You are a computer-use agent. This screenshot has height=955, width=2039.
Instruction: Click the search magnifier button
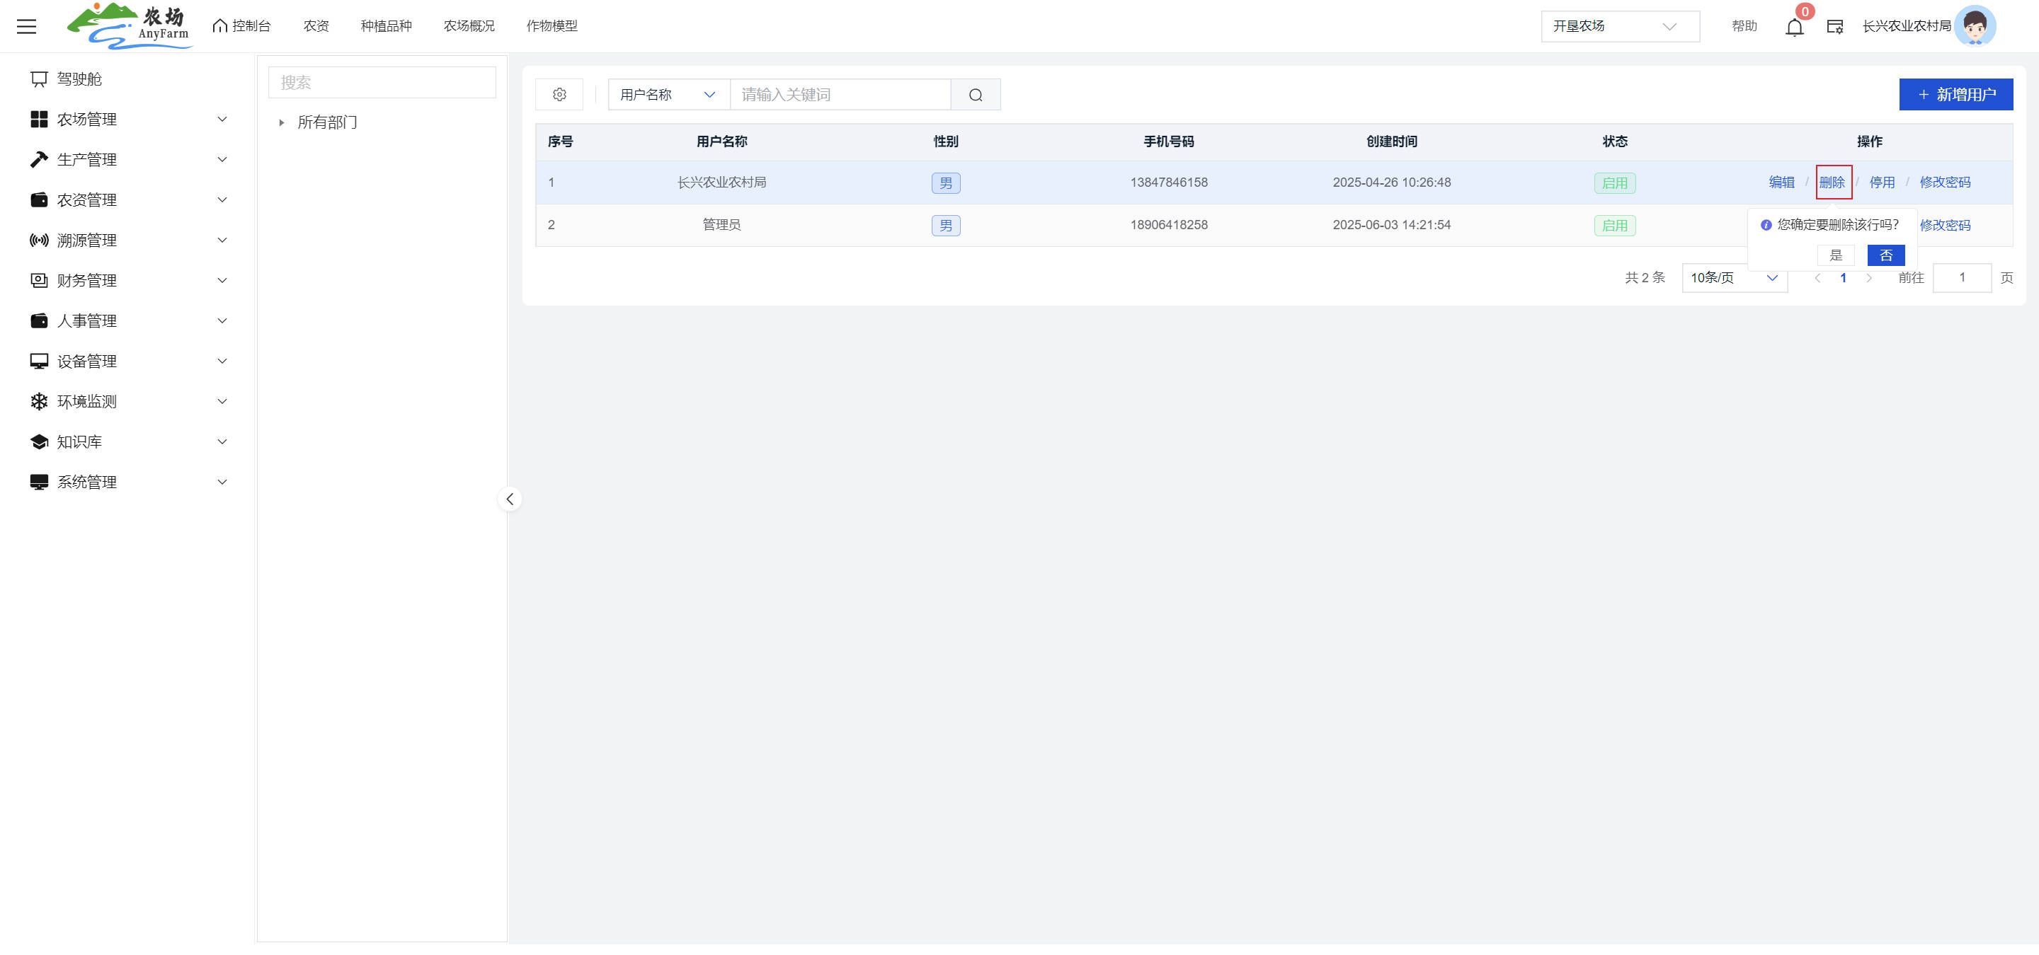coord(975,94)
